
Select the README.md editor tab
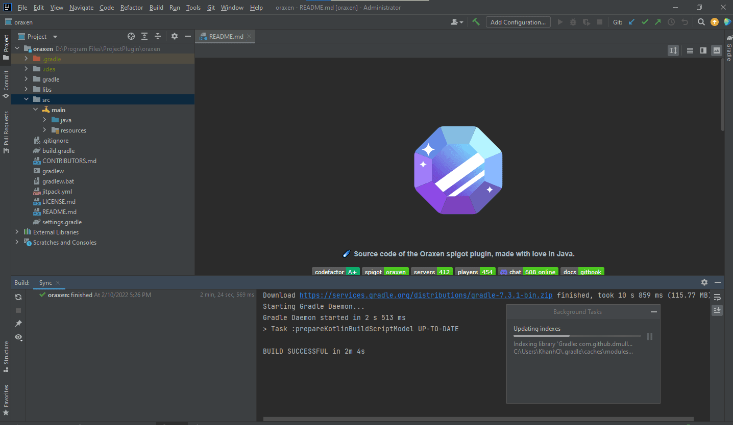(226, 37)
